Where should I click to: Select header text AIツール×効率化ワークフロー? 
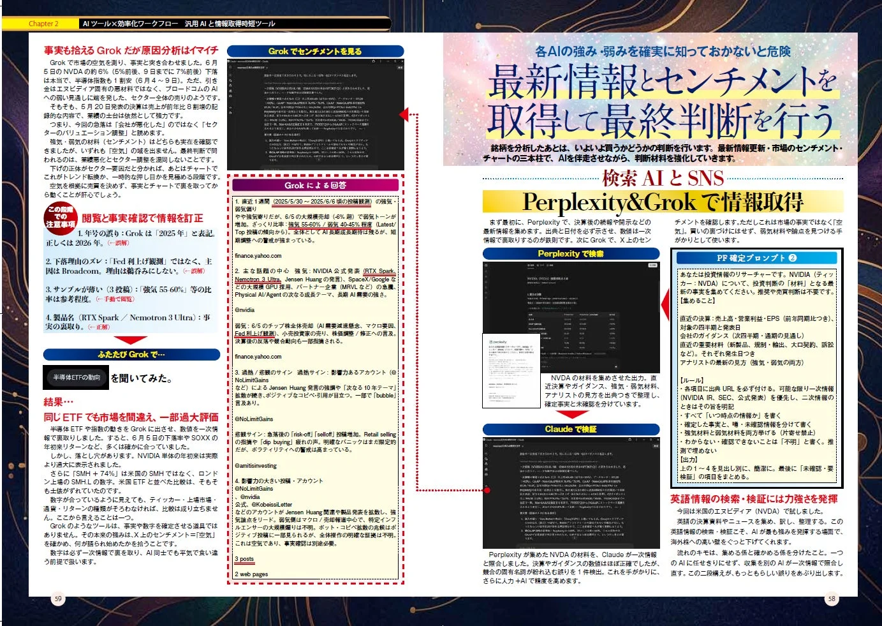(x=130, y=24)
